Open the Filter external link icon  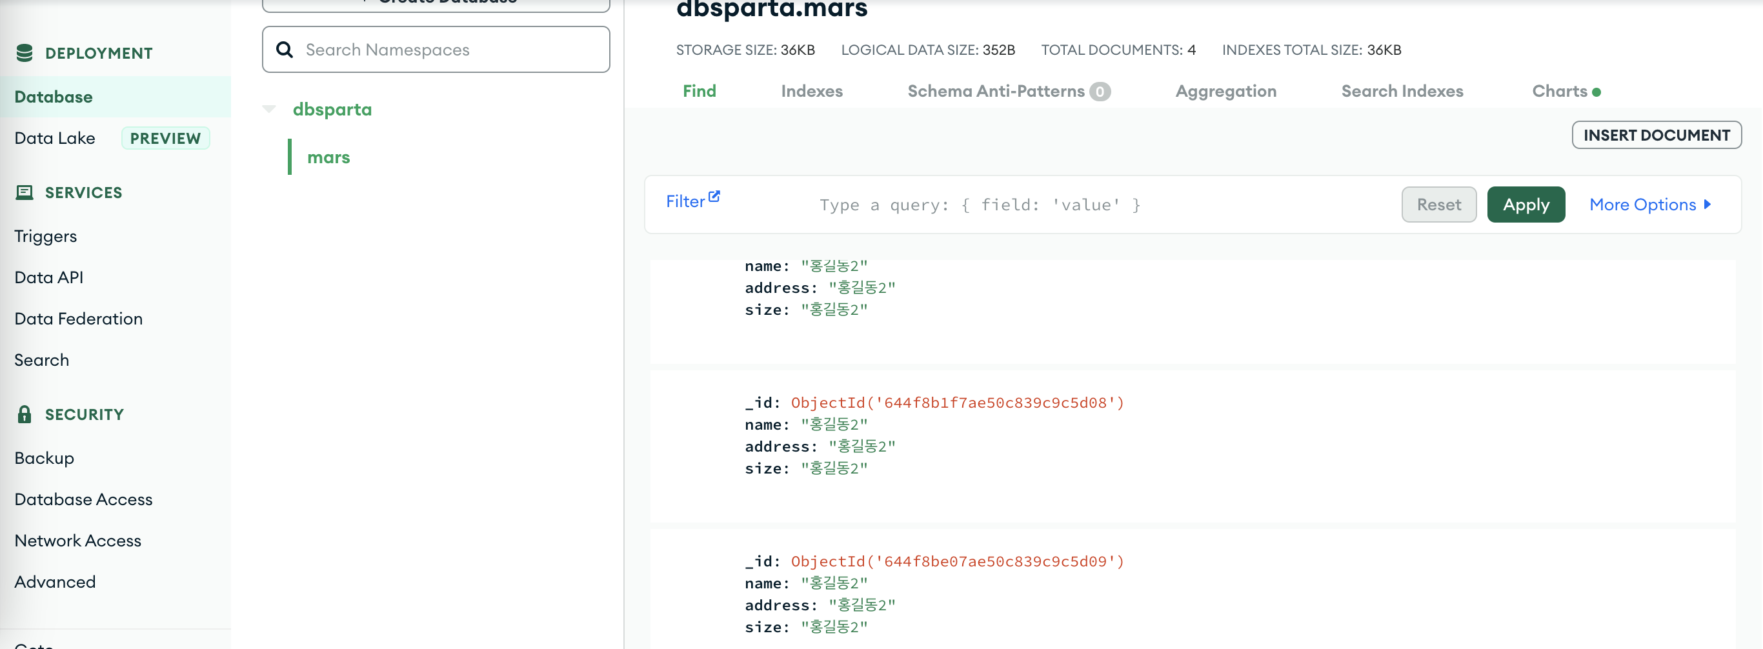pyautogui.click(x=714, y=196)
